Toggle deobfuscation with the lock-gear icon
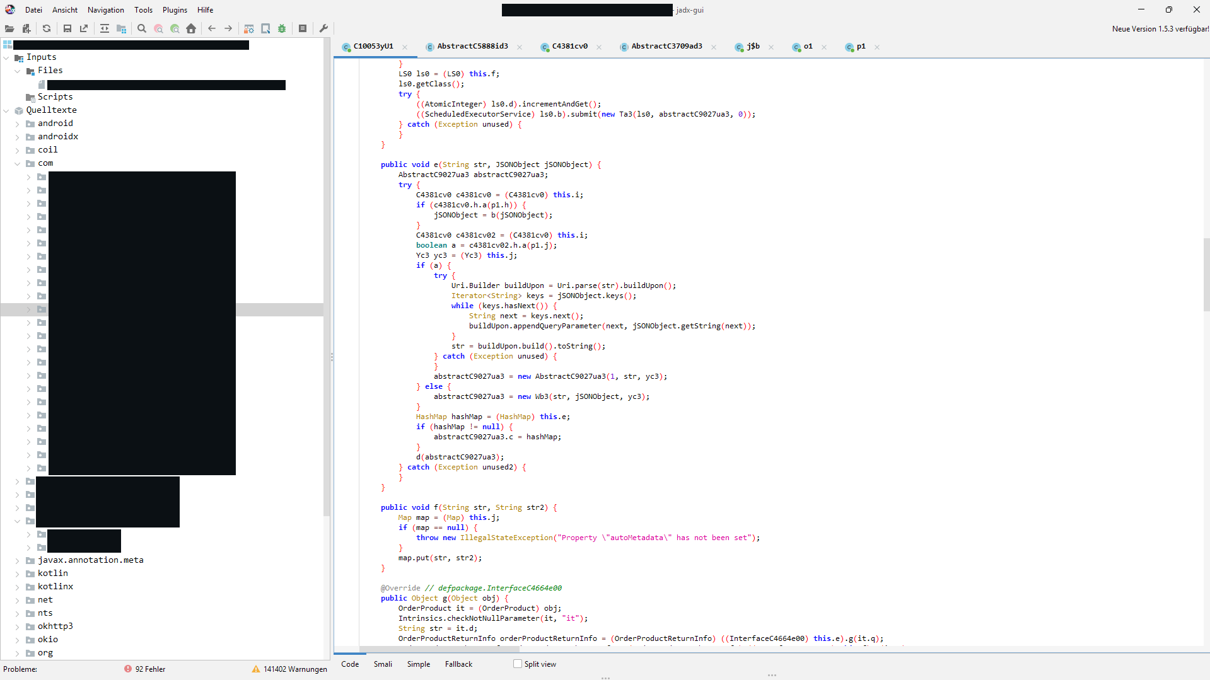This screenshot has width=1210, height=680. tap(248, 28)
